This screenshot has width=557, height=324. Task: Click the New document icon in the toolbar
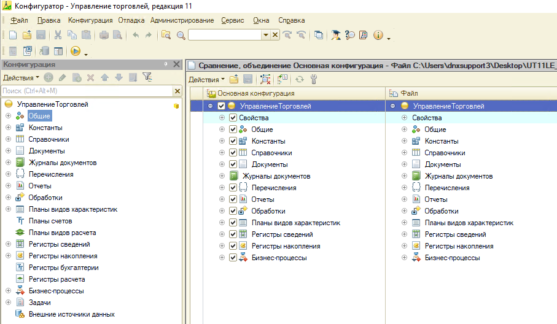pos(12,35)
